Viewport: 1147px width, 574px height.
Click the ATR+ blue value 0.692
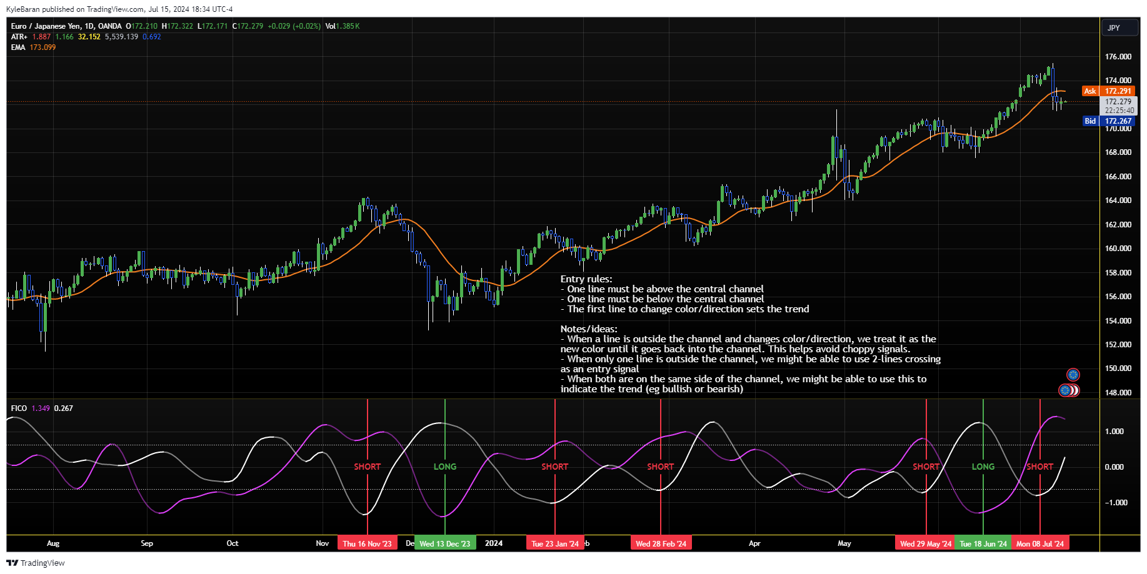(152, 37)
